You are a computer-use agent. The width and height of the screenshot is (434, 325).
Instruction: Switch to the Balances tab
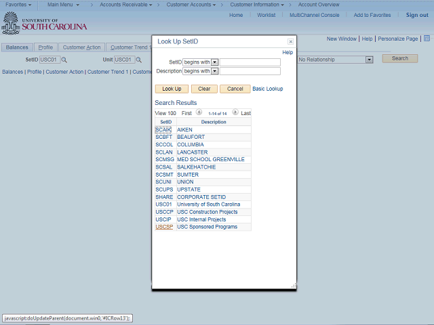point(17,47)
